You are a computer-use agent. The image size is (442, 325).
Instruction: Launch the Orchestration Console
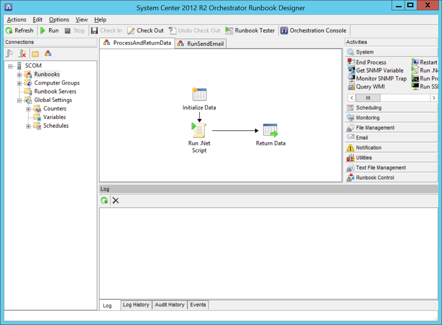313,30
